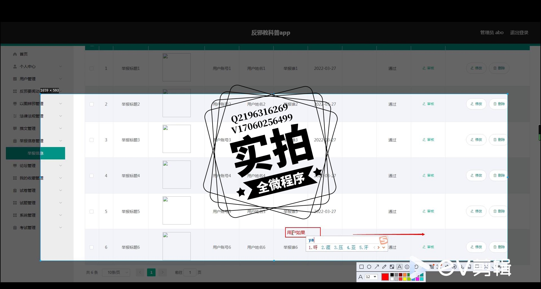Click the browser vertical scrollbar handle
541x289 pixels.
point(539,133)
